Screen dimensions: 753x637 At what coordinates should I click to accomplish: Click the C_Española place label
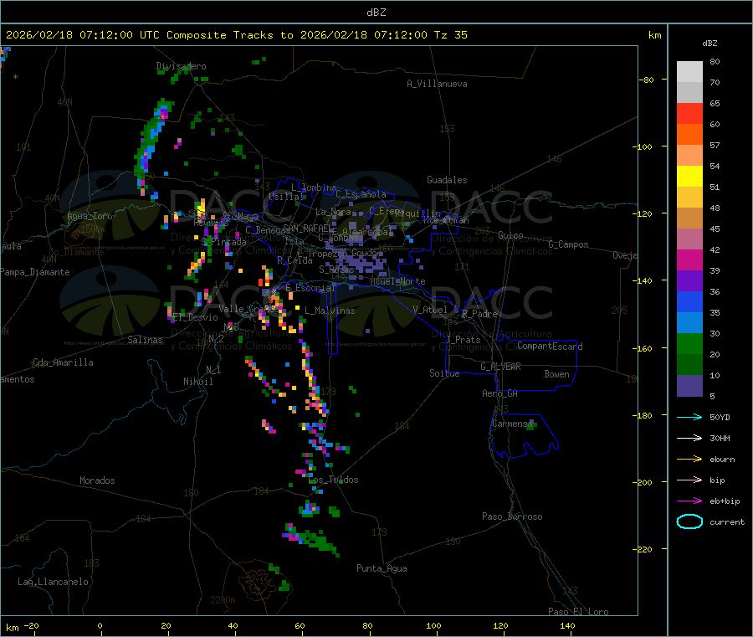click(361, 194)
